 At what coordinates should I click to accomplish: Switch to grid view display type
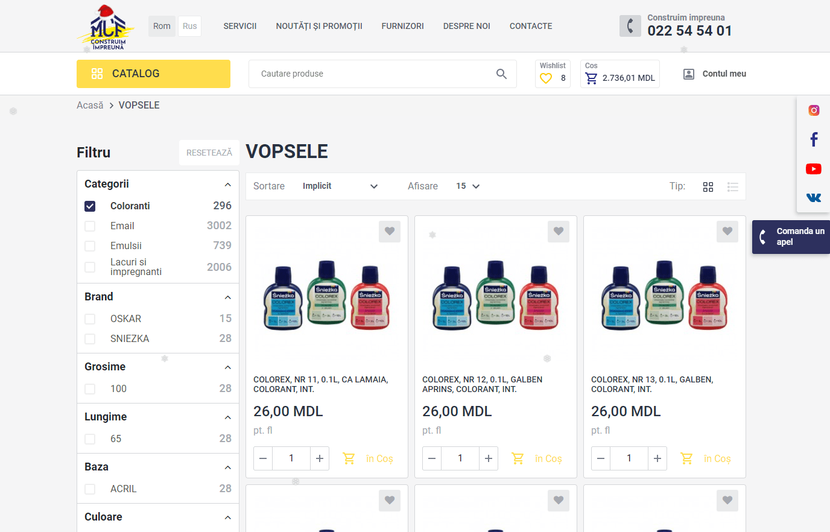tap(708, 186)
